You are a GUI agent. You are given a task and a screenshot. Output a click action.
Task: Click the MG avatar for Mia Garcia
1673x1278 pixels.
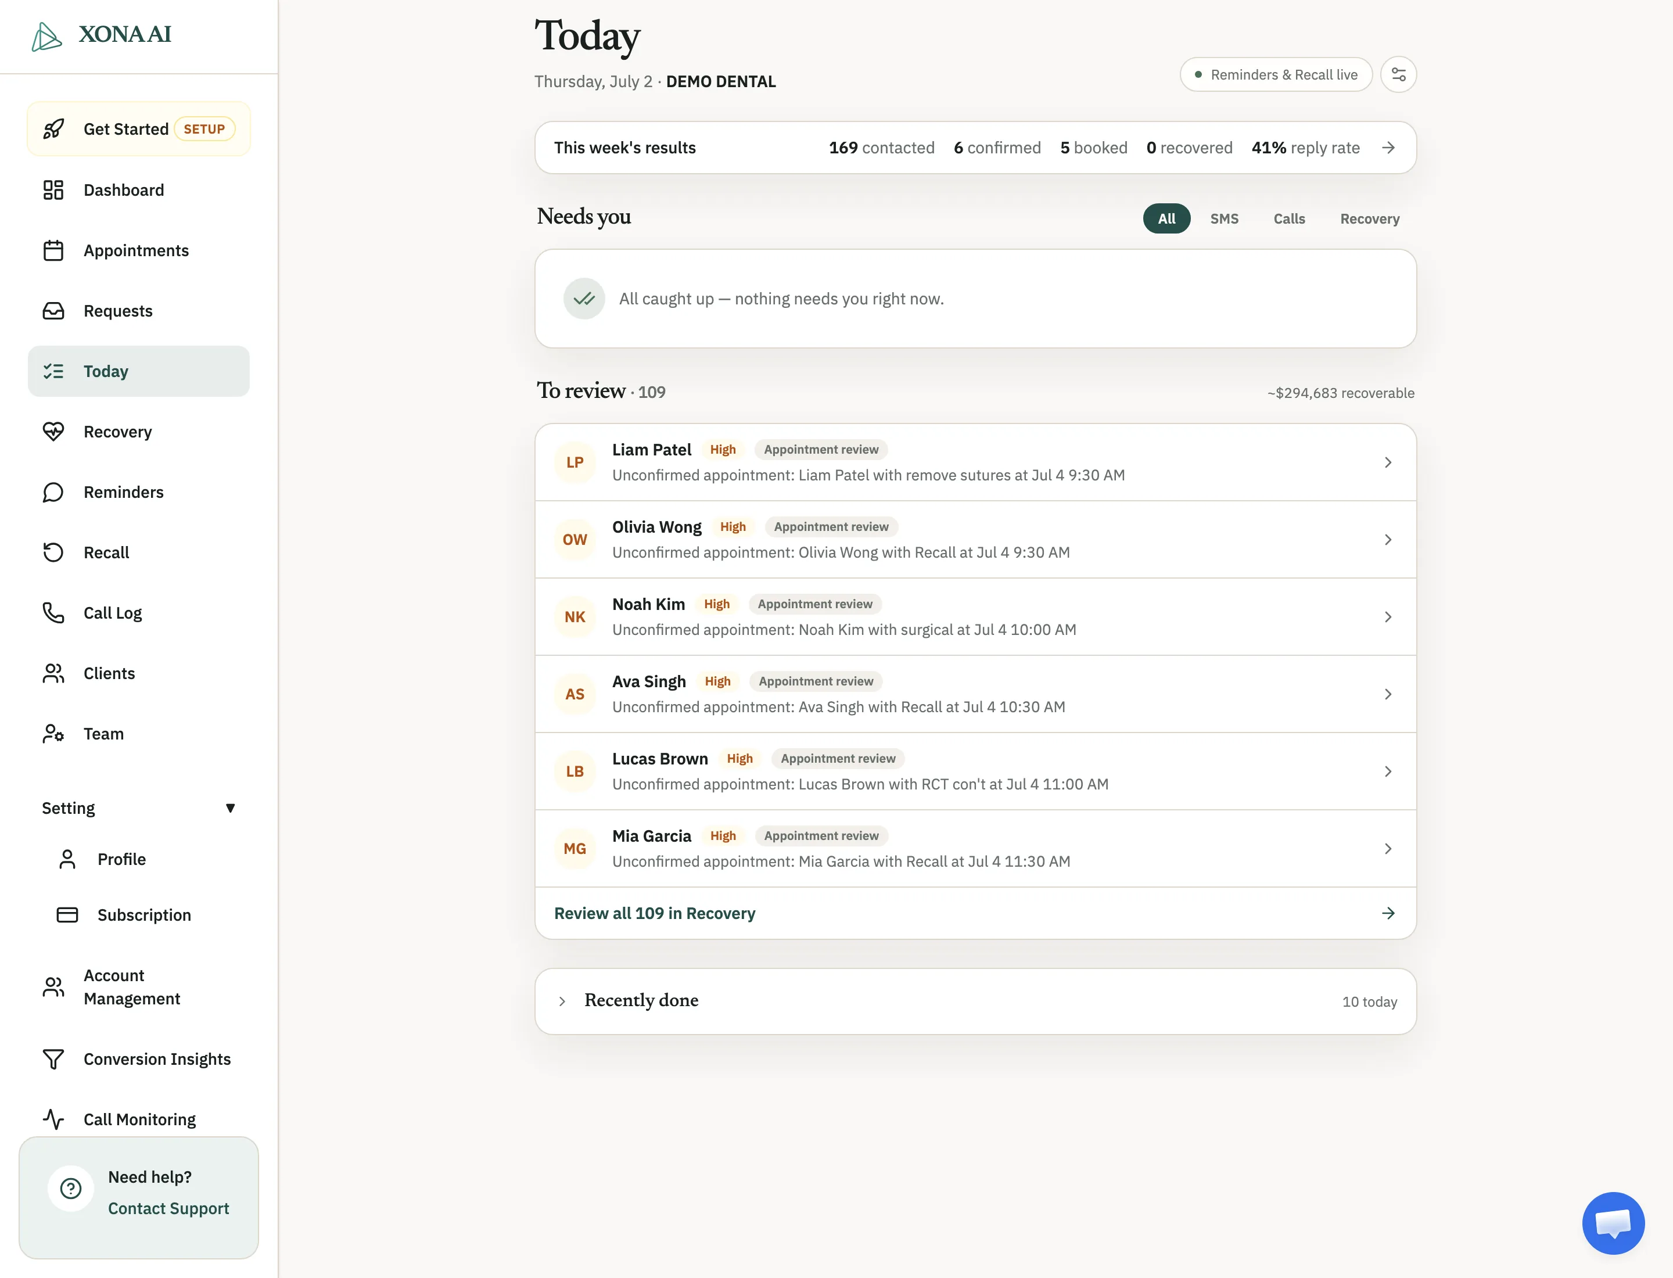tap(575, 848)
